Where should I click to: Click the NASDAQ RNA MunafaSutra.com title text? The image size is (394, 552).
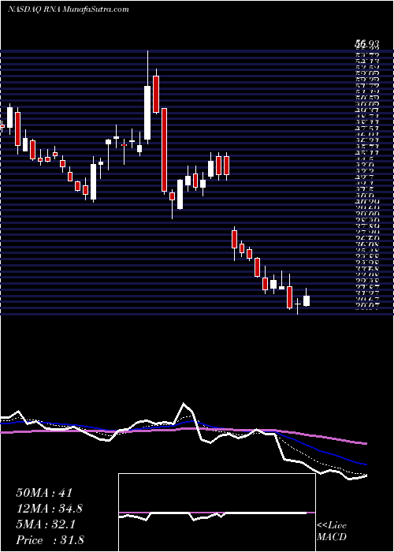click(x=69, y=9)
